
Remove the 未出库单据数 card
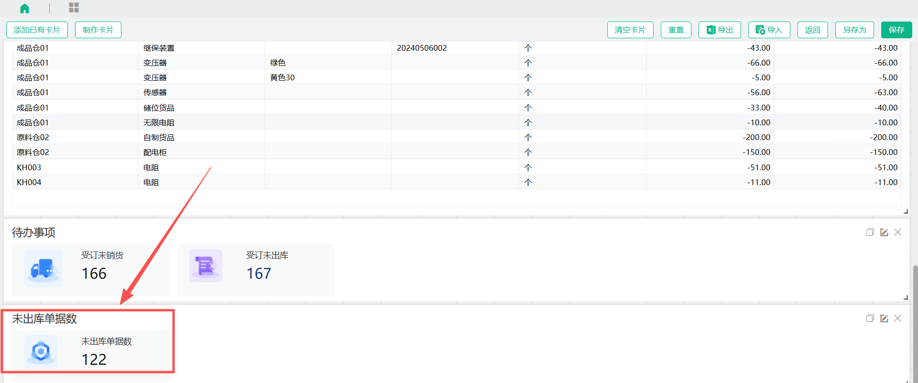pyautogui.click(x=898, y=318)
